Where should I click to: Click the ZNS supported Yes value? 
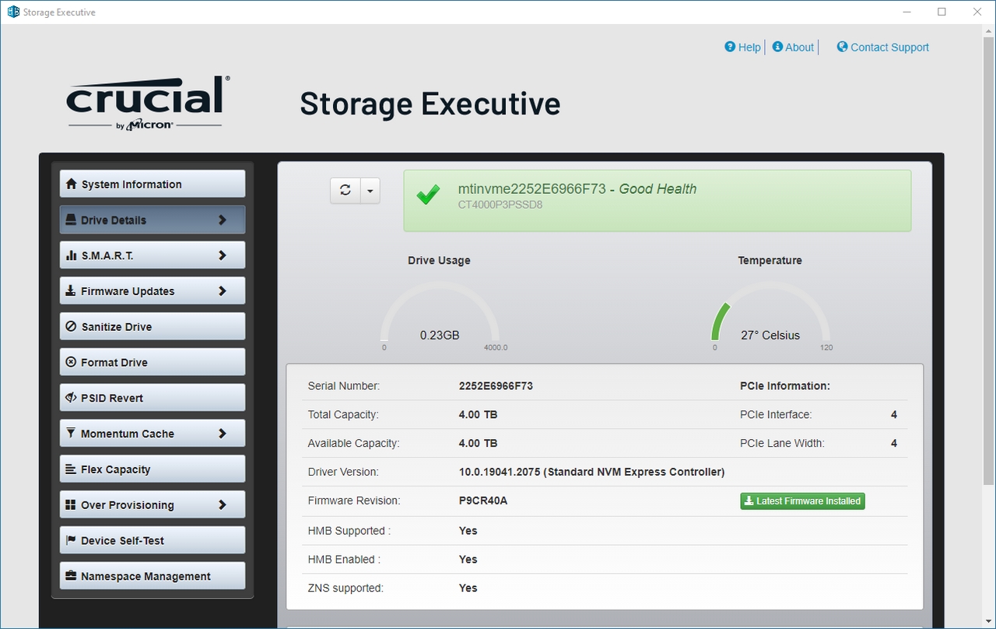(468, 589)
